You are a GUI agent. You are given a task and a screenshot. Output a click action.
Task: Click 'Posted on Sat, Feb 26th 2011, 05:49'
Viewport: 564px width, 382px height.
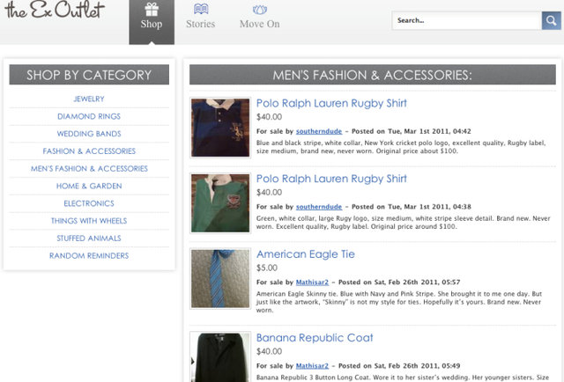pyautogui.click(x=399, y=366)
